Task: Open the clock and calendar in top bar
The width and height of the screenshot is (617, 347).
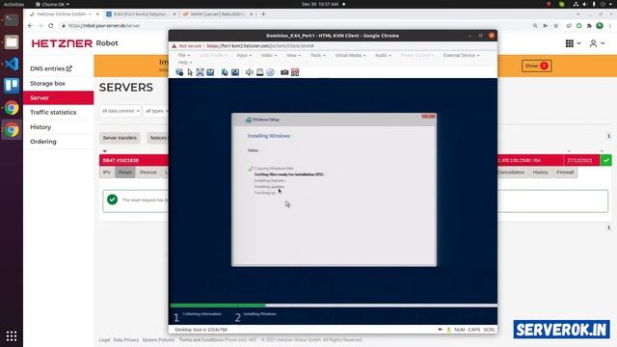Action: pos(320,4)
